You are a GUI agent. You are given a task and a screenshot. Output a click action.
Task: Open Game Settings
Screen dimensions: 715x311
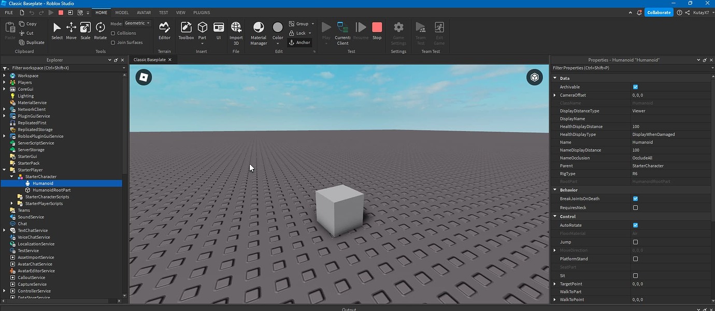pos(398,31)
